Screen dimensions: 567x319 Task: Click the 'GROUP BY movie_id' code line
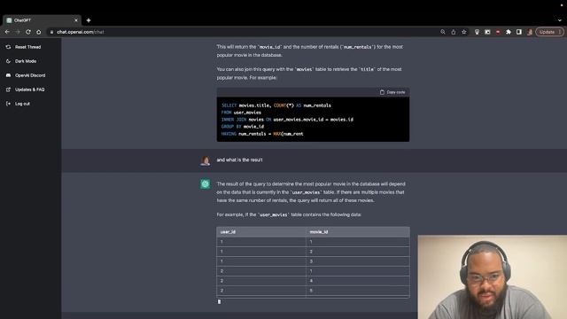click(x=243, y=127)
